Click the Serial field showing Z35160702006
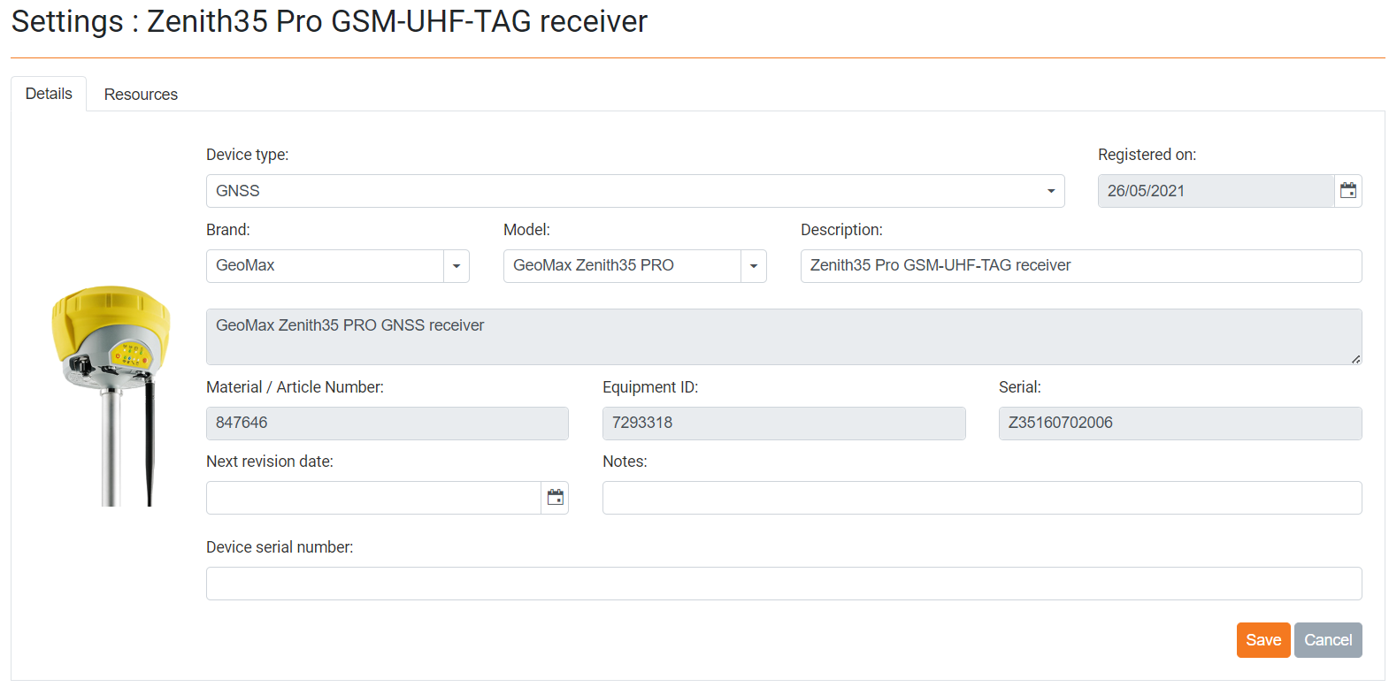Image resolution: width=1389 pixels, height=687 pixels. click(x=1179, y=424)
